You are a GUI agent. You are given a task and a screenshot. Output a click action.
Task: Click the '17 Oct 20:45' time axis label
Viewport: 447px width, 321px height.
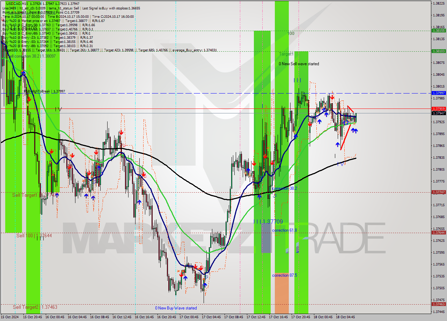tap(300, 317)
